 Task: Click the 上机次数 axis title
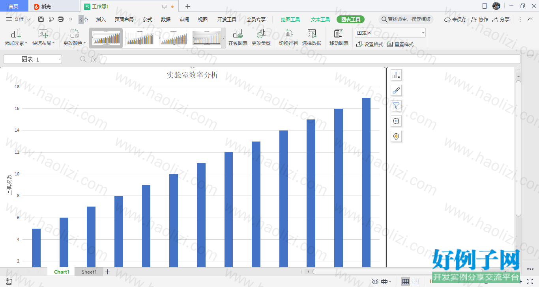tap(9, 185)
